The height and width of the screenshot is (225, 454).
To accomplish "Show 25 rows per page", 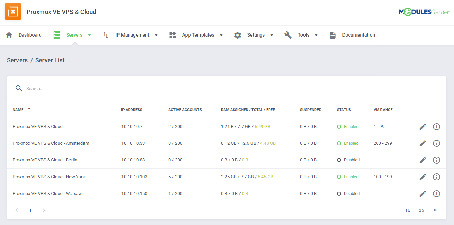I will pyautogui.click(x=421, y=210).
